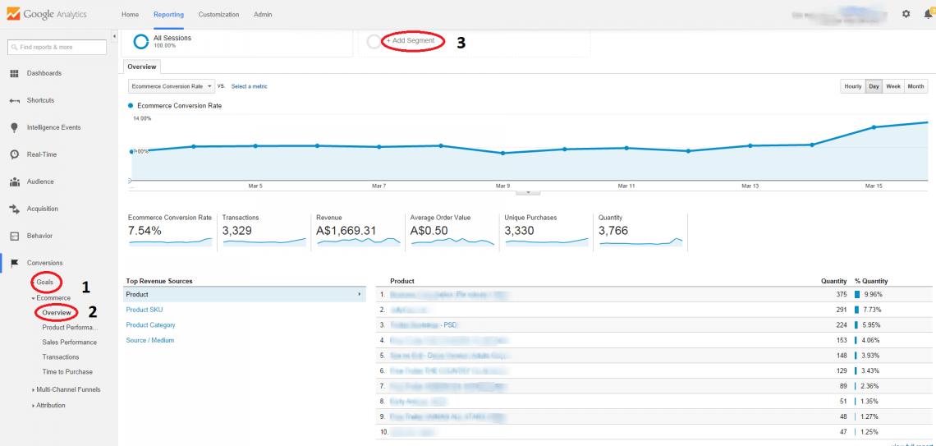
Task: Click the Acquisition arrow icon
Action: 14,209
